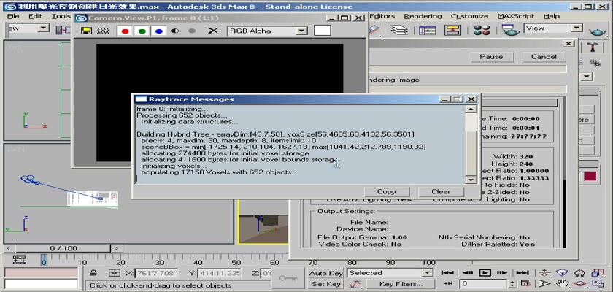Screen dimensions: 613x292
Task: Toggle the monochrome display button
Action: pos(191,31)
